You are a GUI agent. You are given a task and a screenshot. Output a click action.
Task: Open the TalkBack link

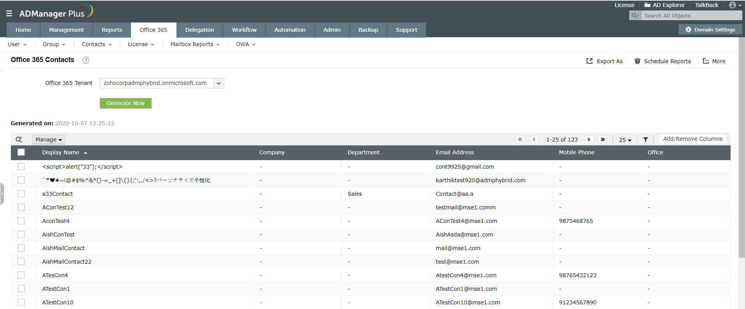[707, 5]
